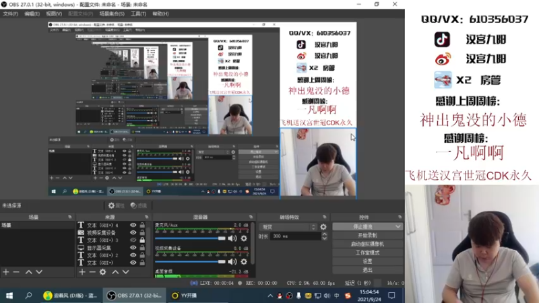539x303 pixels.
Task: Click the 停止推流 button
Action: (364, 227)
